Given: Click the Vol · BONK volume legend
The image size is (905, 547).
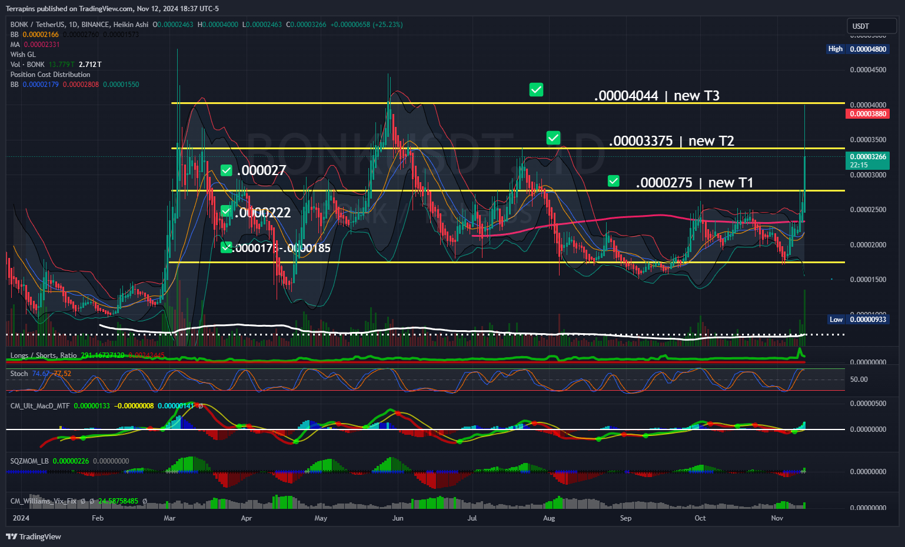Looking at the screenshot, I should [x=28, y=65].
